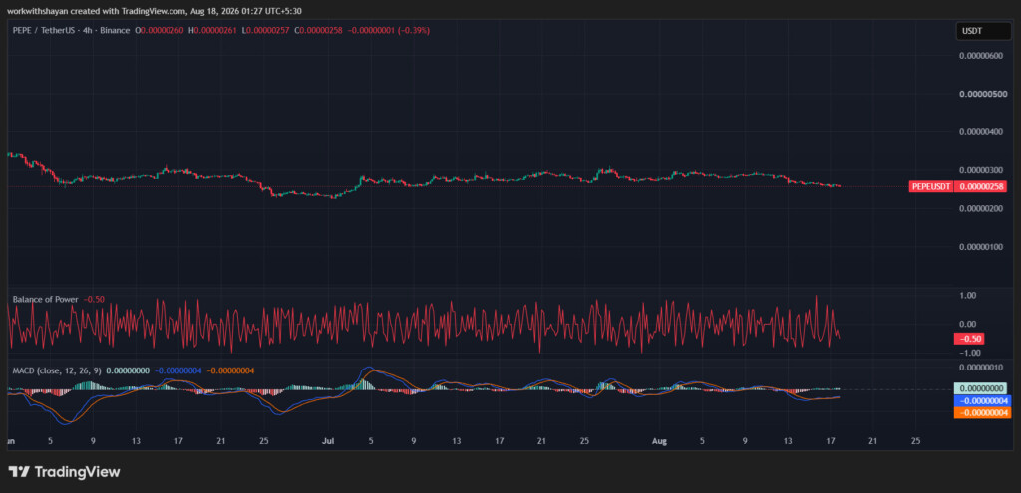Click the 1.00 Balance of Power axis label
Screen dimensions: 1021x493
click(x=967, y=295)
